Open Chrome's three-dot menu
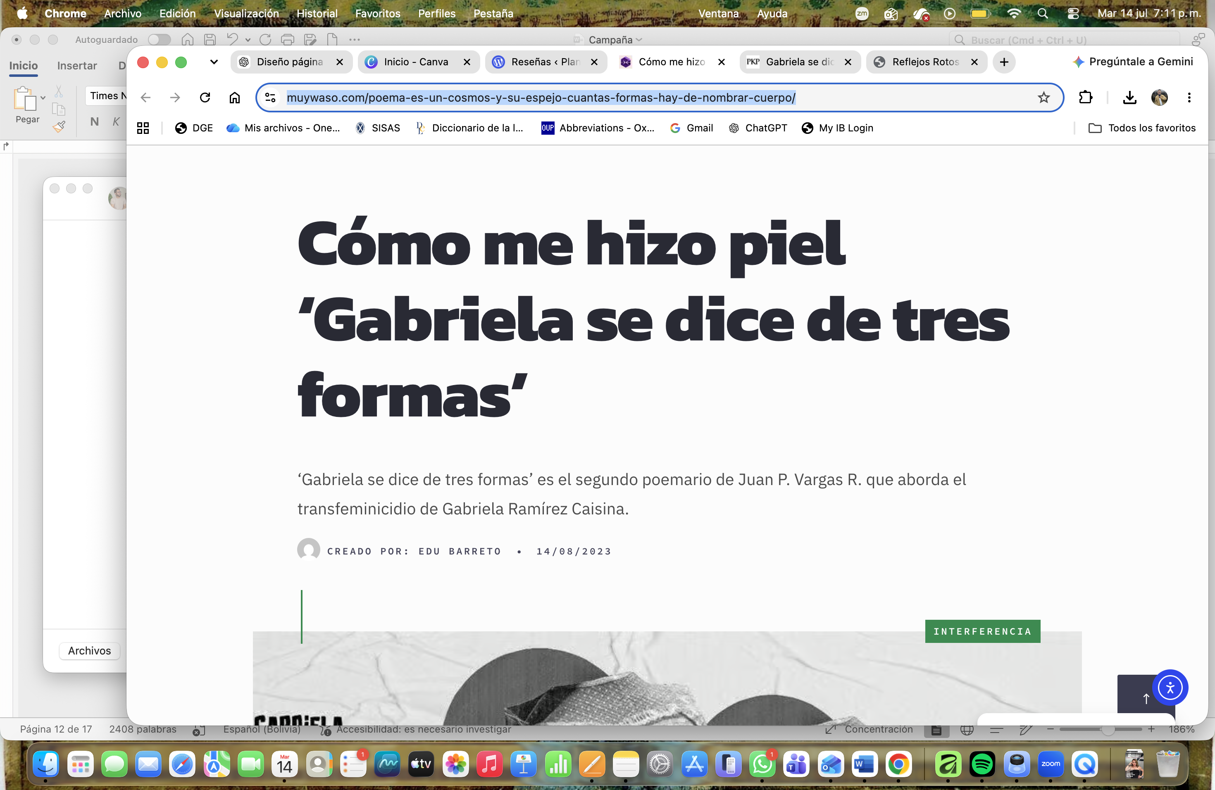Image resolution: width=1215 pixels, height=790 pixels. (x=1189, y=98)
